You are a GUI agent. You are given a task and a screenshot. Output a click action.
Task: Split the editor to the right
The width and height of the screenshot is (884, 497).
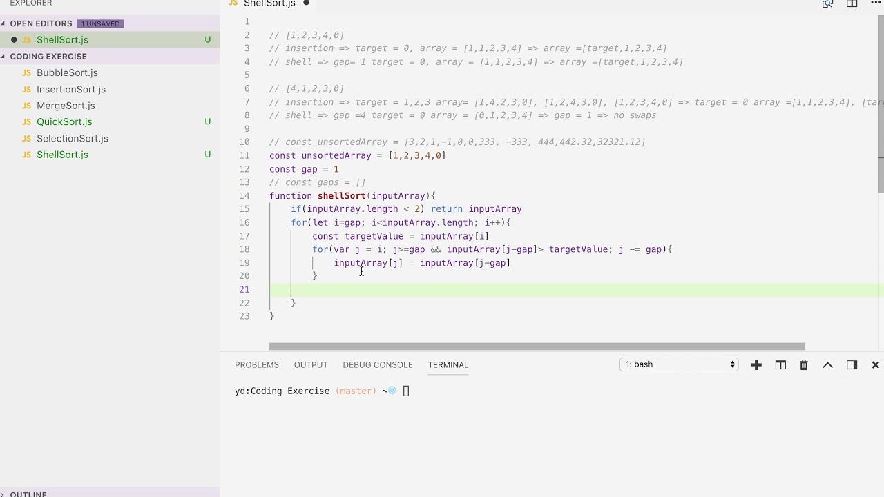852,3
